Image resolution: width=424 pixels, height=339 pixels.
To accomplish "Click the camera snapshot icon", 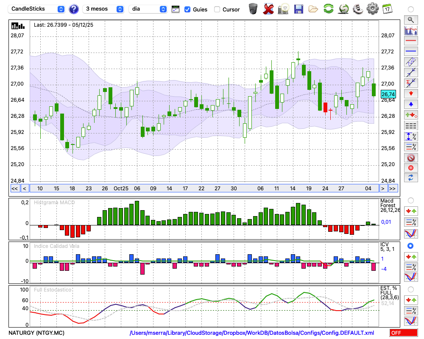I will click(x=283, y=8).
